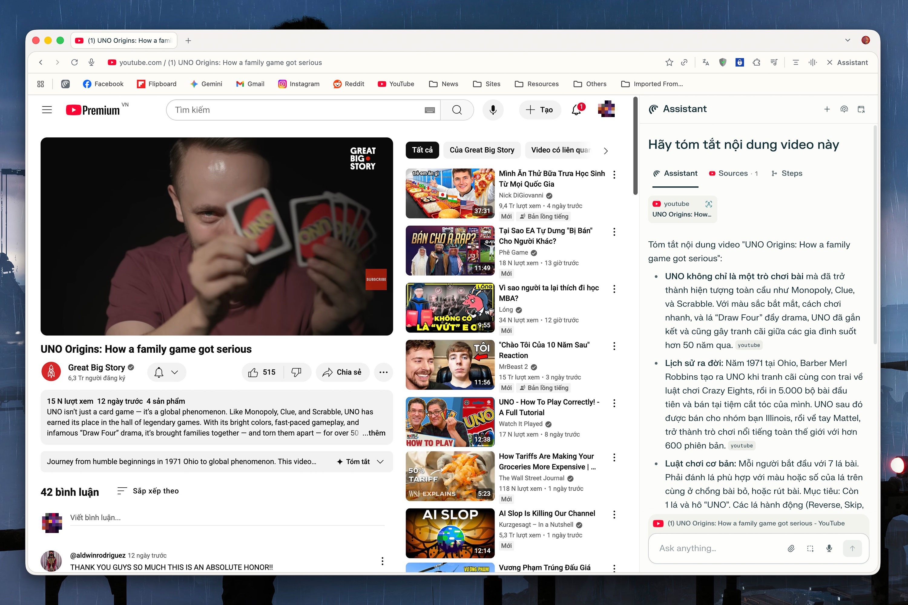Image resolution: width=908 pixels, height=605 pixels.
Task: Toggle the Của Great Big Story chip
Action: coord(482,150)
